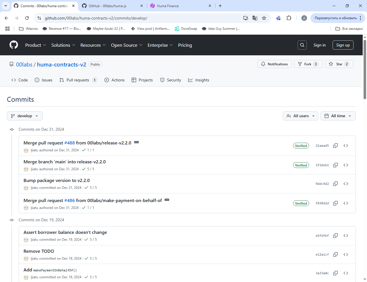
Task: Browse repository at commit a5fdfbf
Action: (x=346, y=236)
